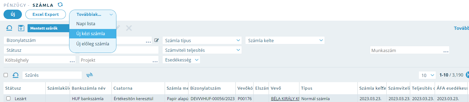Click the swap arrows icon beside Szűrés
Image resolution: width=469 pixels, height=102 pixels.
(89, 75)
